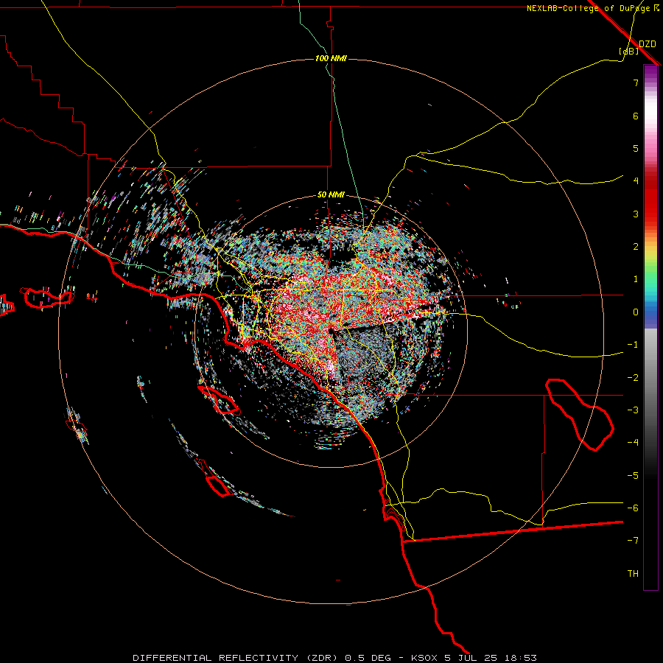Click the 18:53 timestamp in the caption
Screen dimensions: 663x663
pos(519,658)
